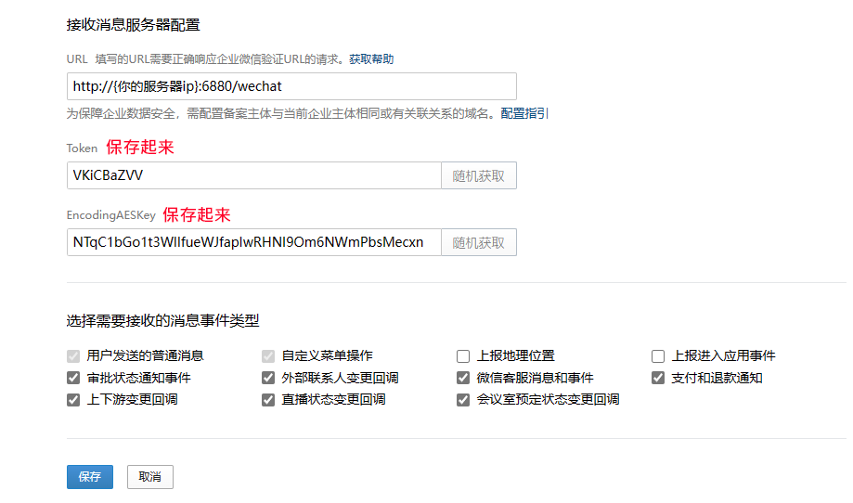The width and height of the screenshot is (853, 503).
Task: Open the 配置指引 guide link
Action: [x=524, y=113]
